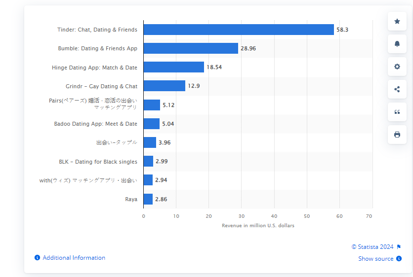Click the 'Revenue in million U.S. dollars' axis title
Viewport: 413px width, 277px height.
click(258, 225)
